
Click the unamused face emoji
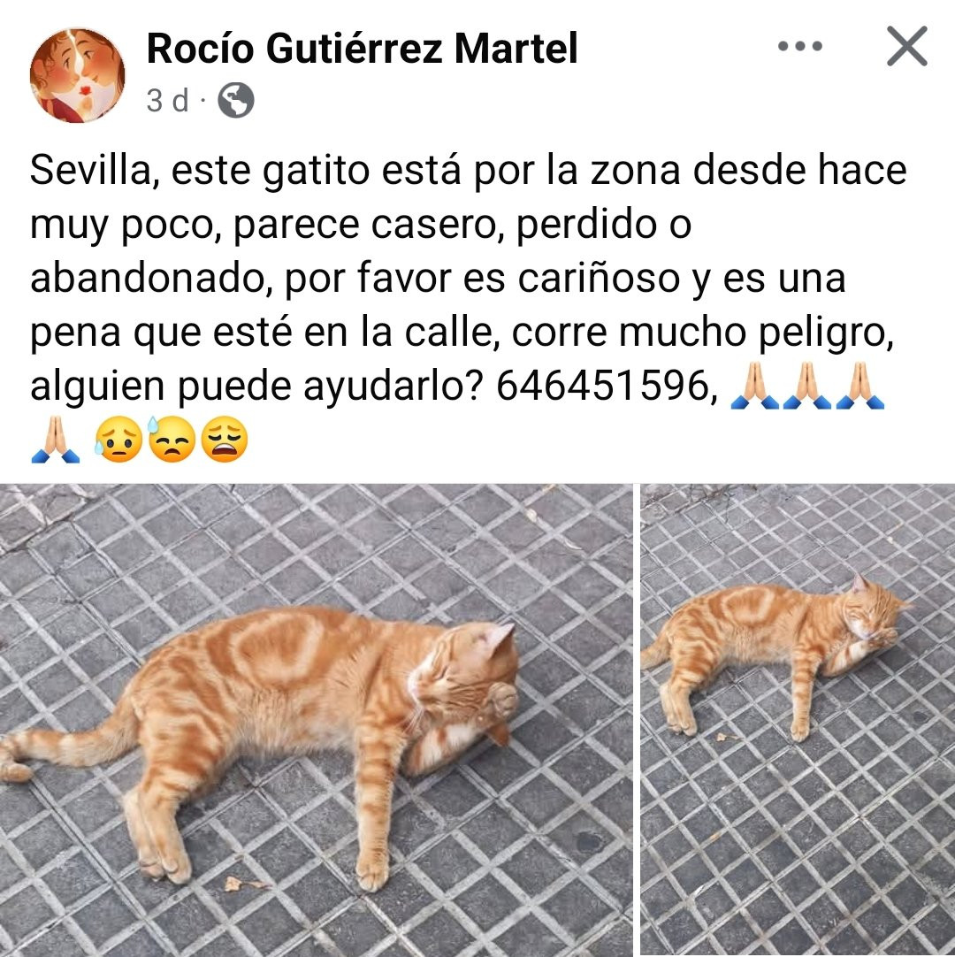tap(172, 440)
